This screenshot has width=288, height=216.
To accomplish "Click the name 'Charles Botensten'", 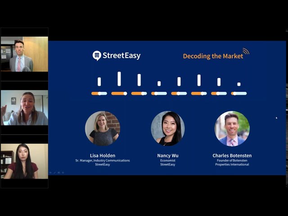I will 232,156.
